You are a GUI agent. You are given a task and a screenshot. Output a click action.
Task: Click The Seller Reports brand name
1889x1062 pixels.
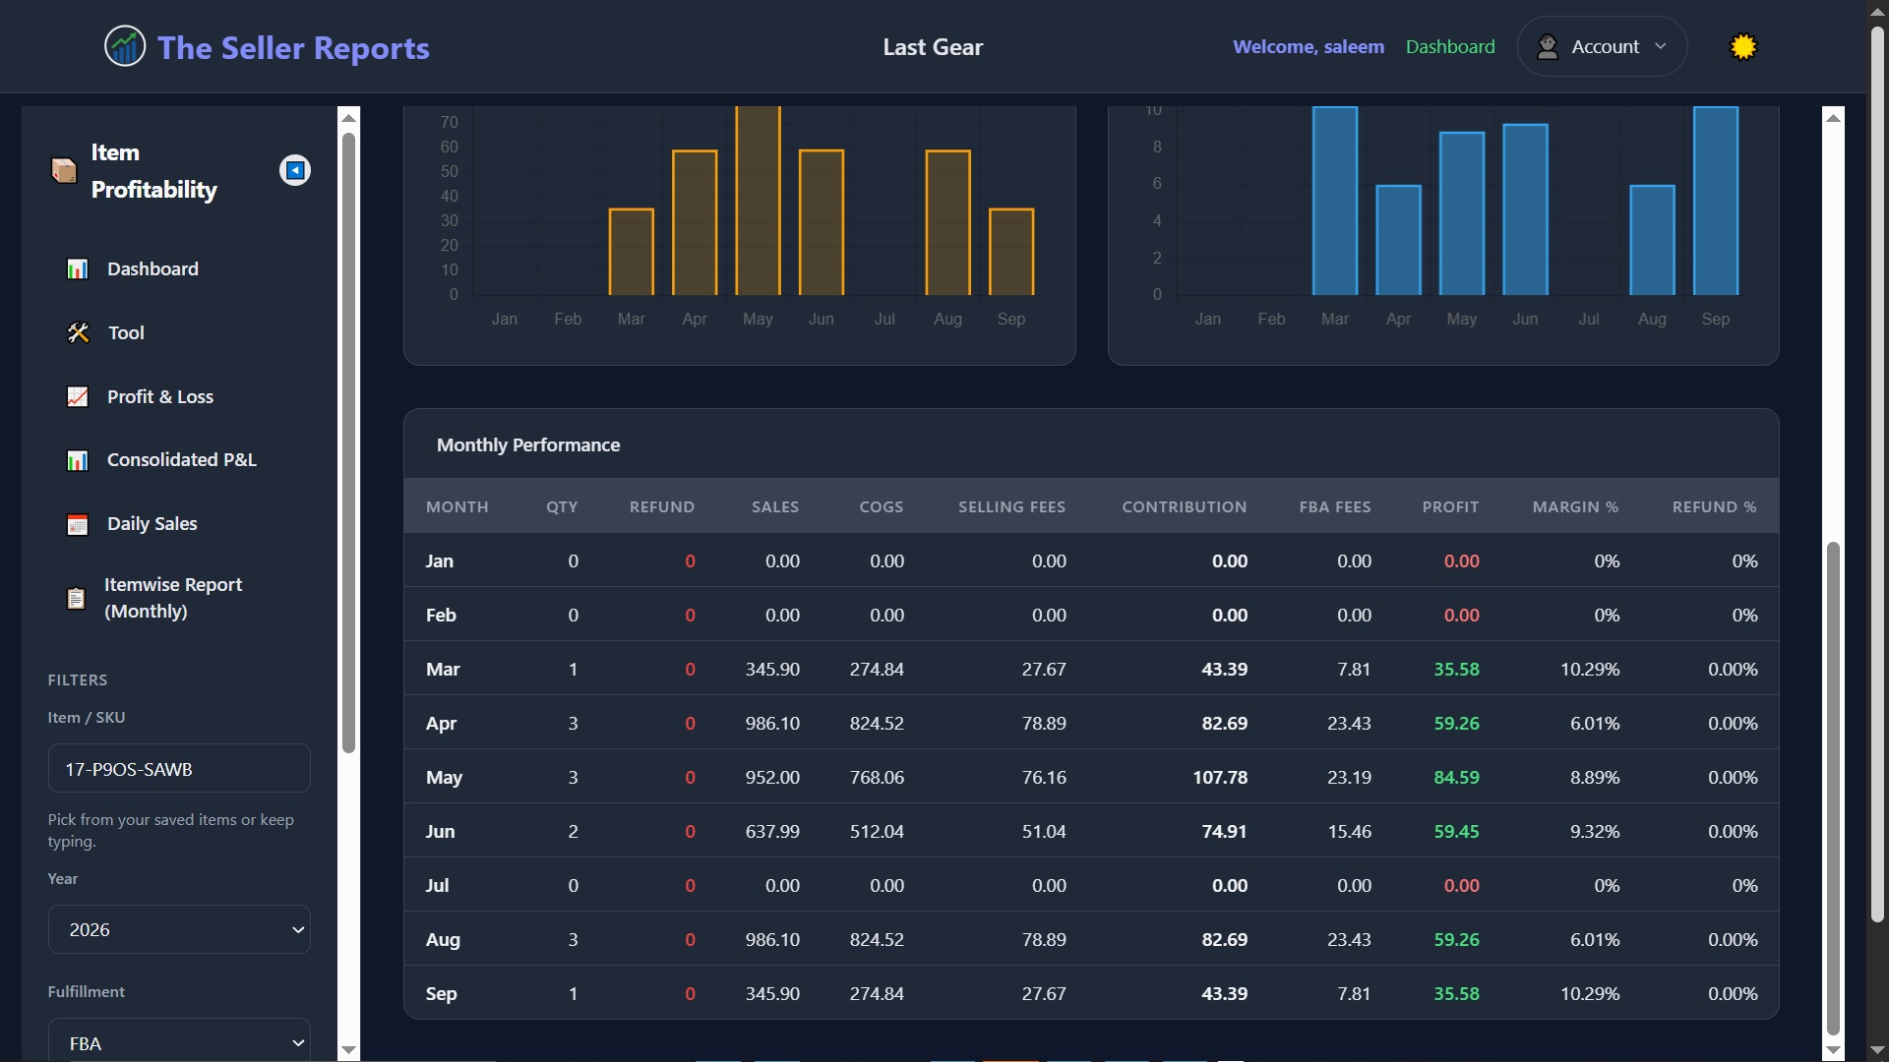[x=293, y=47]
